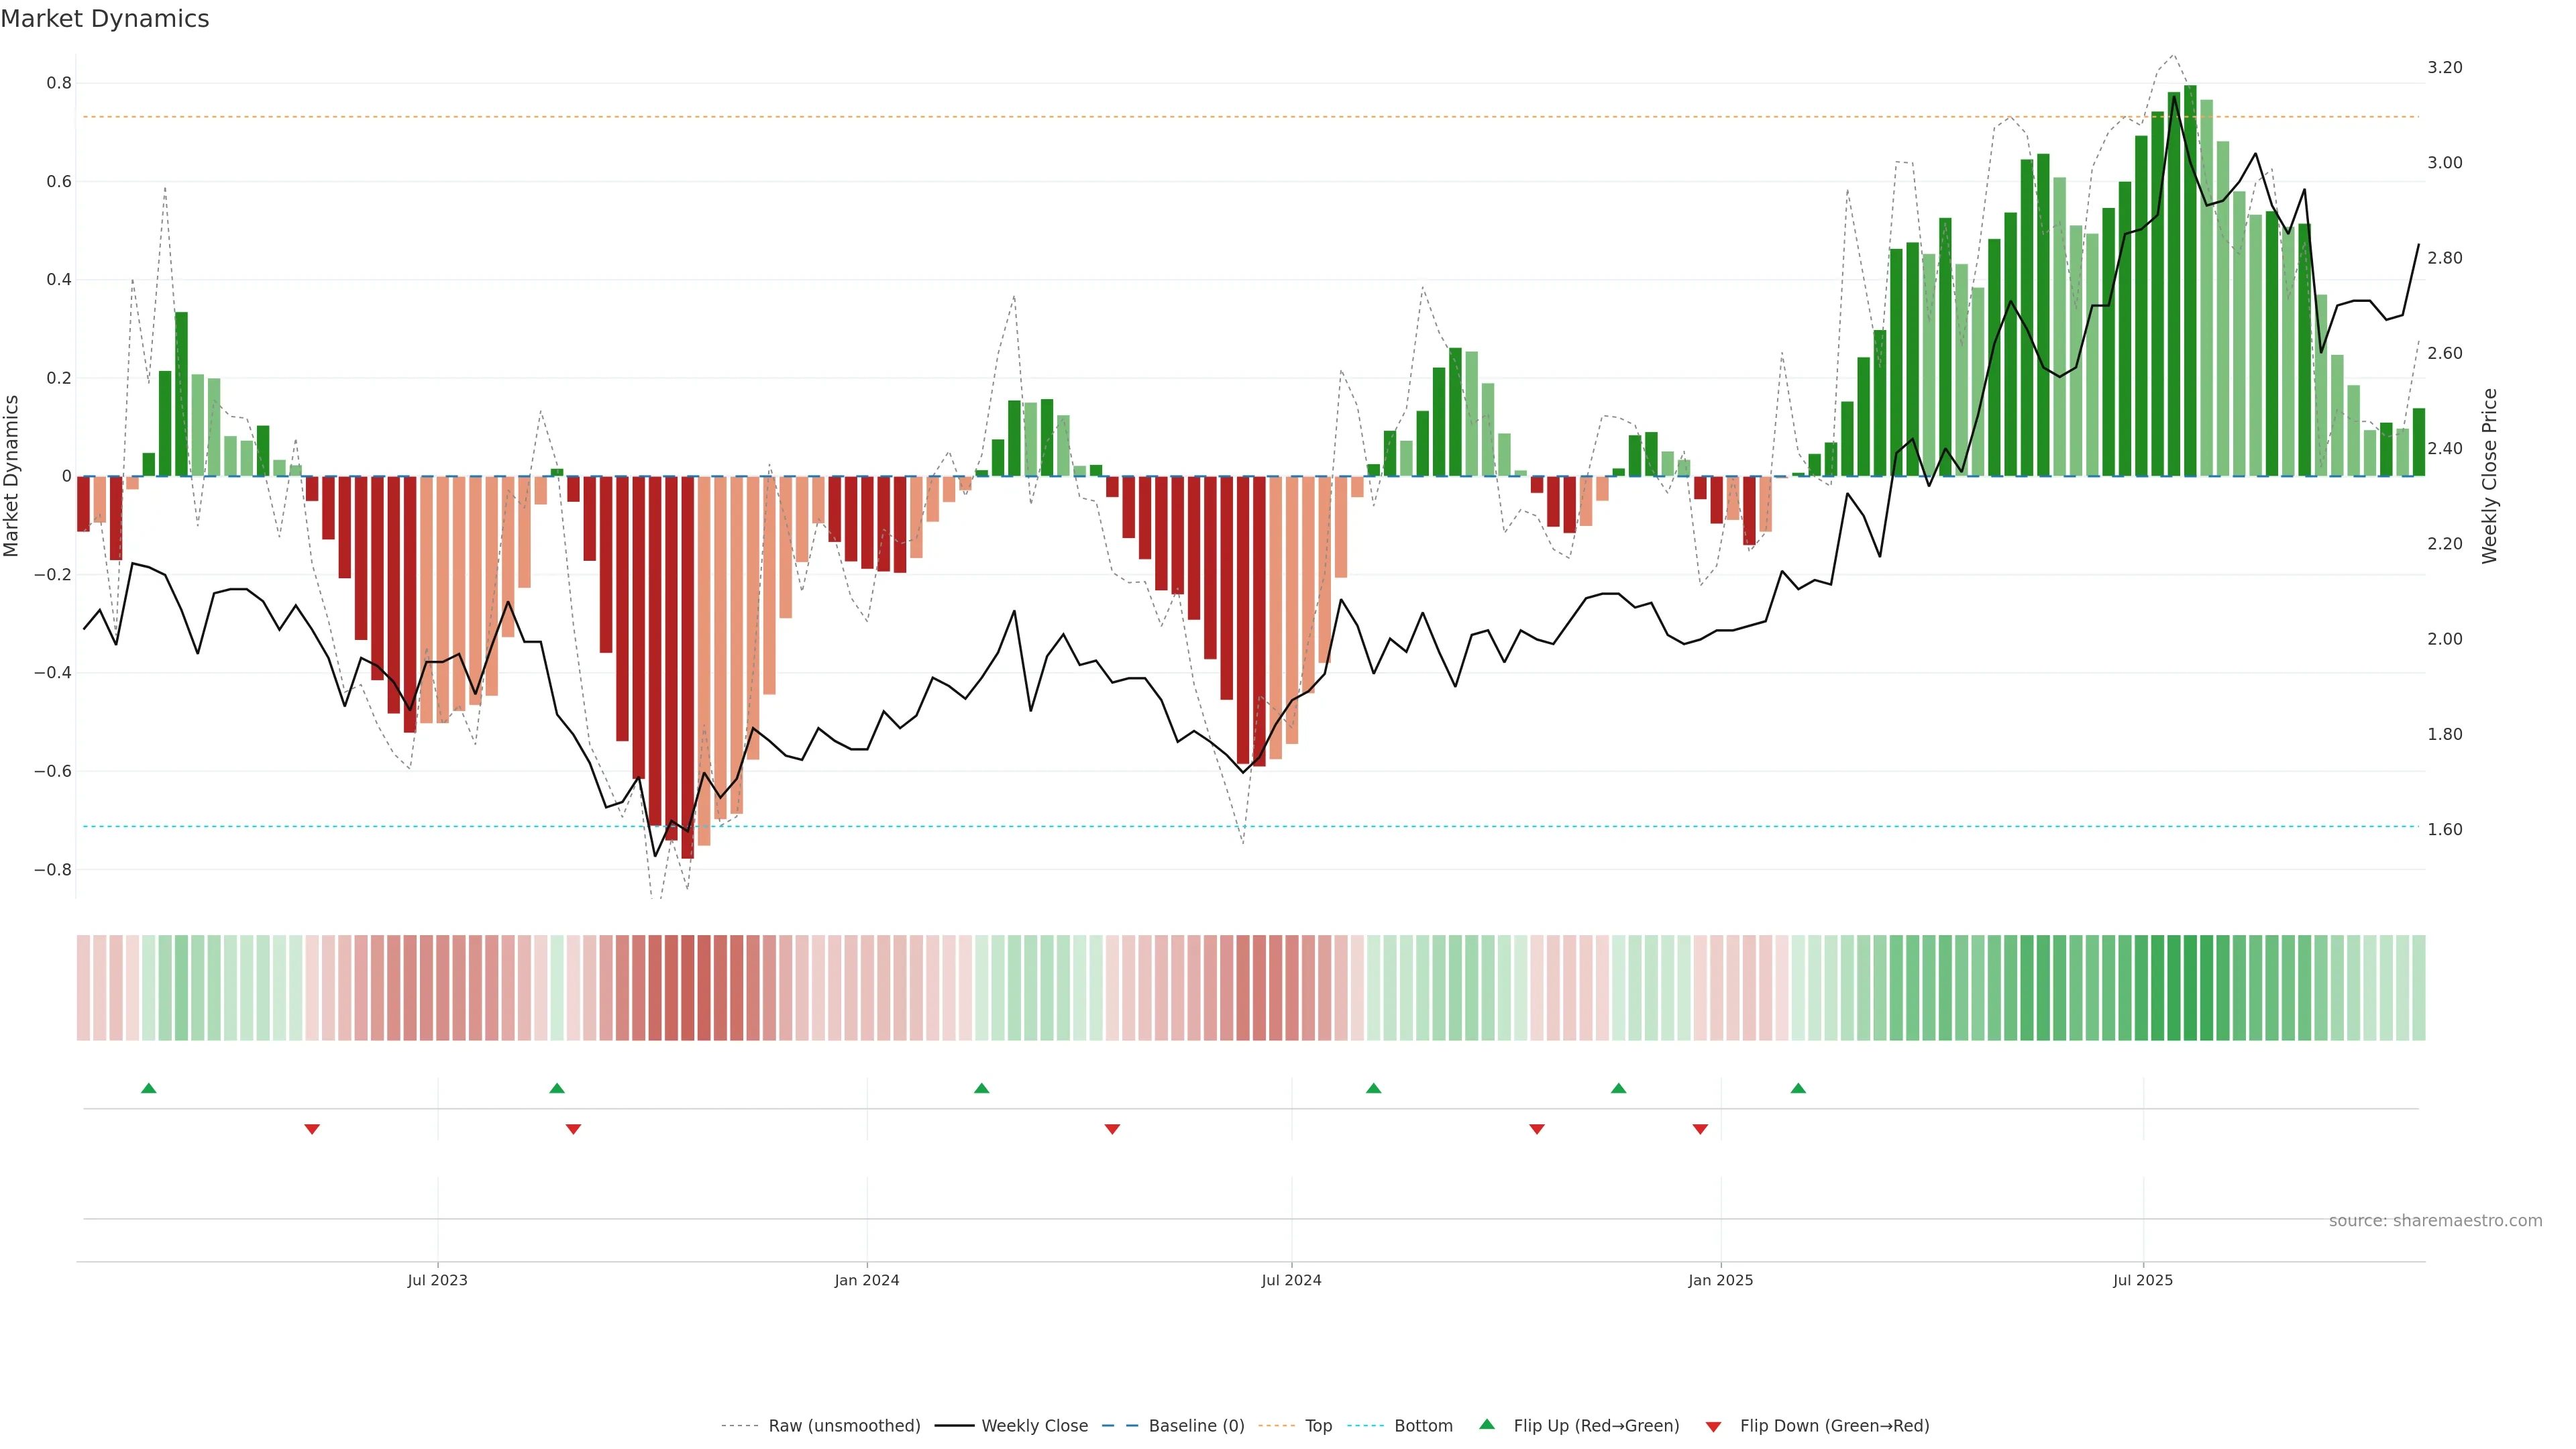Screen dimensions: 2576x1449
Task: Click the Weekly Close Price axis title
Action: coord(2490,476)
